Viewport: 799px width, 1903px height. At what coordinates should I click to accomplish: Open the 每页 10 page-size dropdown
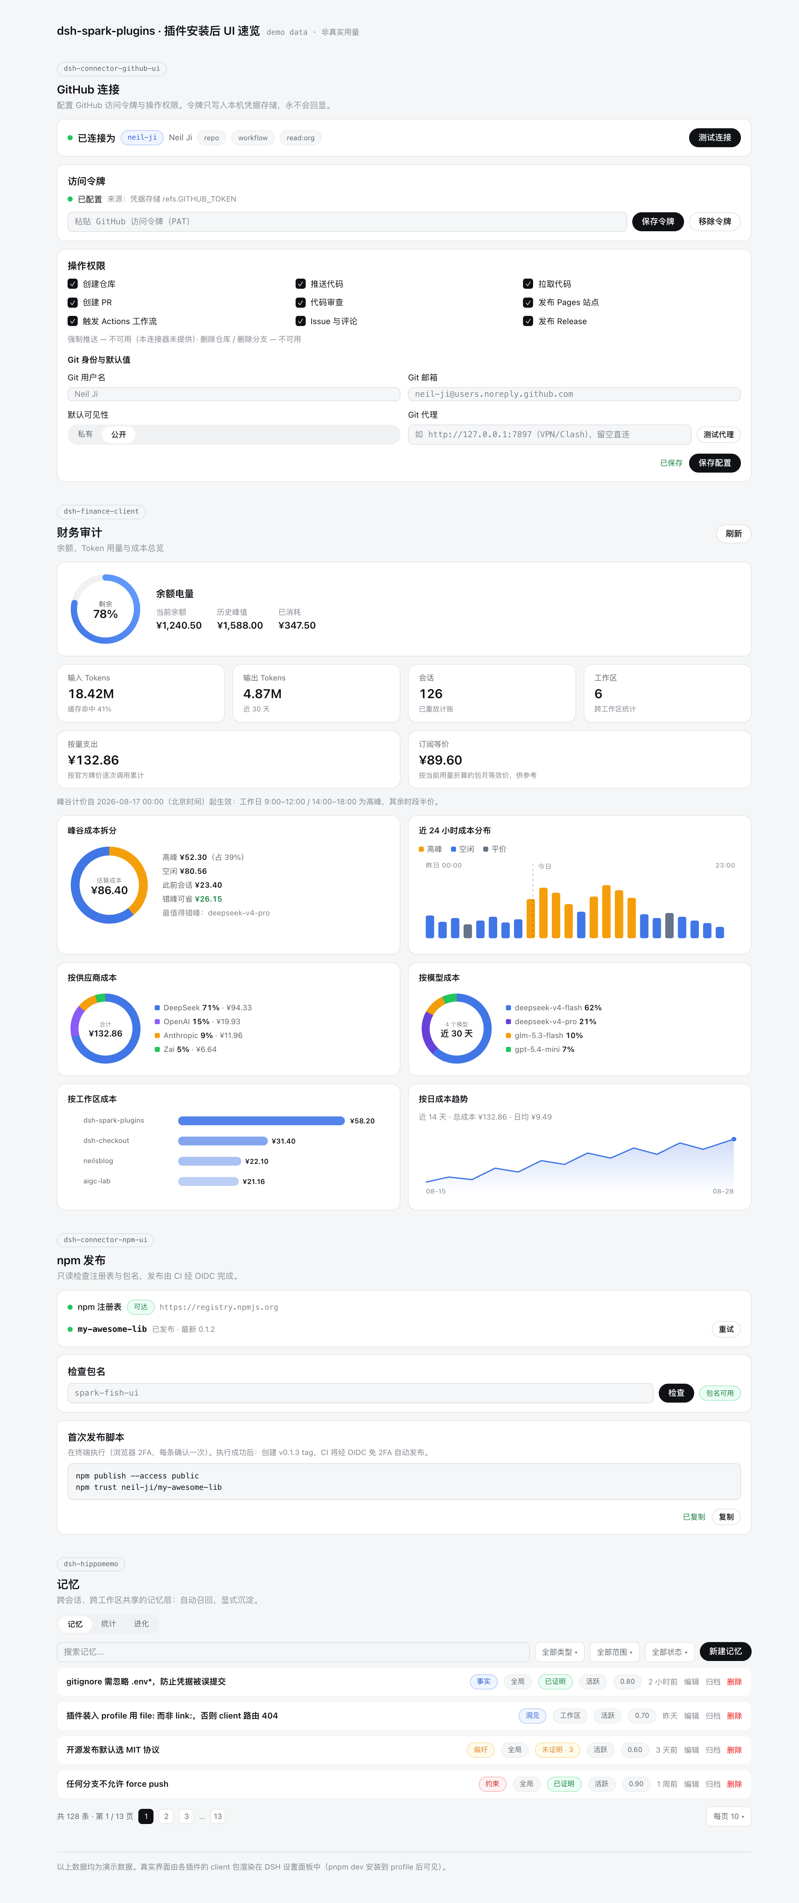point(728,1816)
